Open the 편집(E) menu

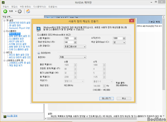point(14,7)
